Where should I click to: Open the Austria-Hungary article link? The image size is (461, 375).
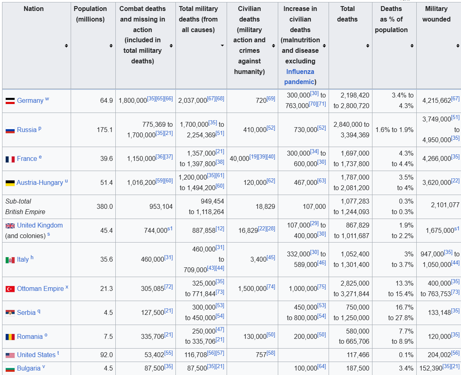[x=40, y=183]
